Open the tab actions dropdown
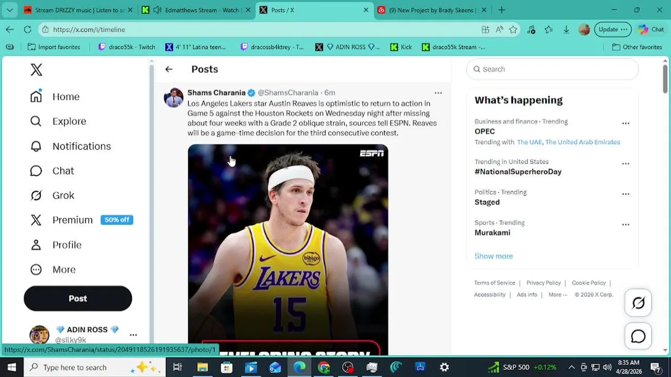Viewport: 671px width, 377px height. tap(9, 10)
